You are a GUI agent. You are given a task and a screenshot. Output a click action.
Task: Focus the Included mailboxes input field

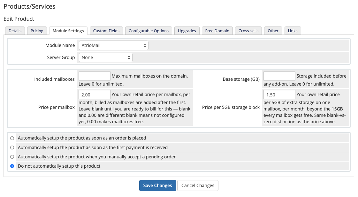[95, 76]
